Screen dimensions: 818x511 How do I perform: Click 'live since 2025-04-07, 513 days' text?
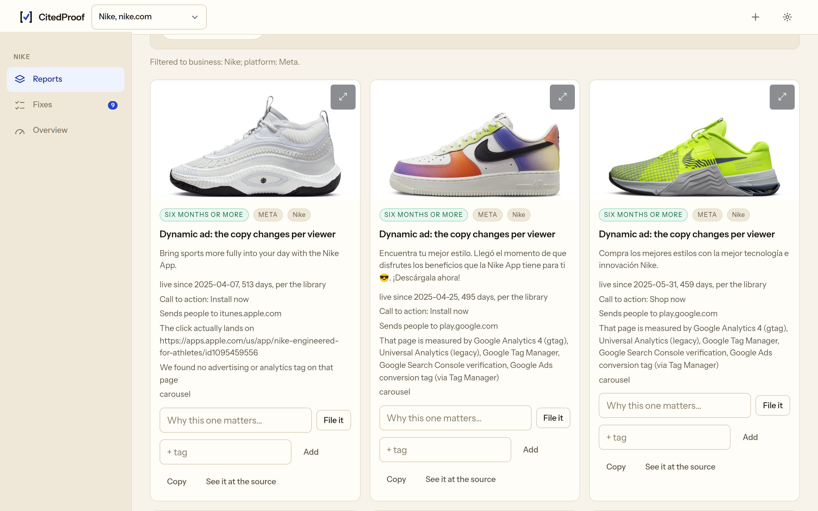click(243, 284)
